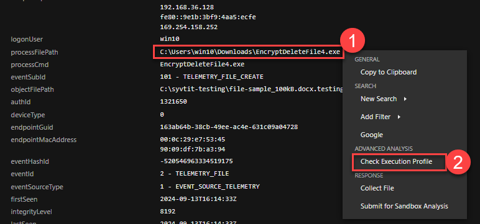Viewport: 480px width, 224px height.
Task: Click the firstSeen timestamp value
Action: click(198, 199)
